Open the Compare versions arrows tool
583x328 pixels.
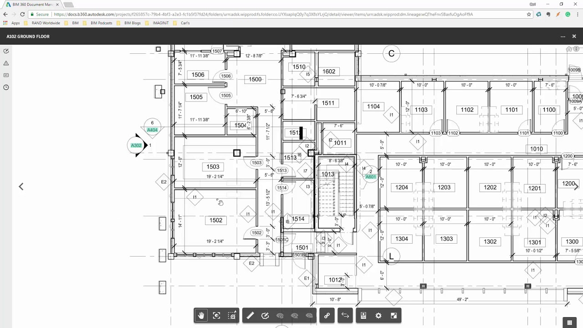coord(345,316)
